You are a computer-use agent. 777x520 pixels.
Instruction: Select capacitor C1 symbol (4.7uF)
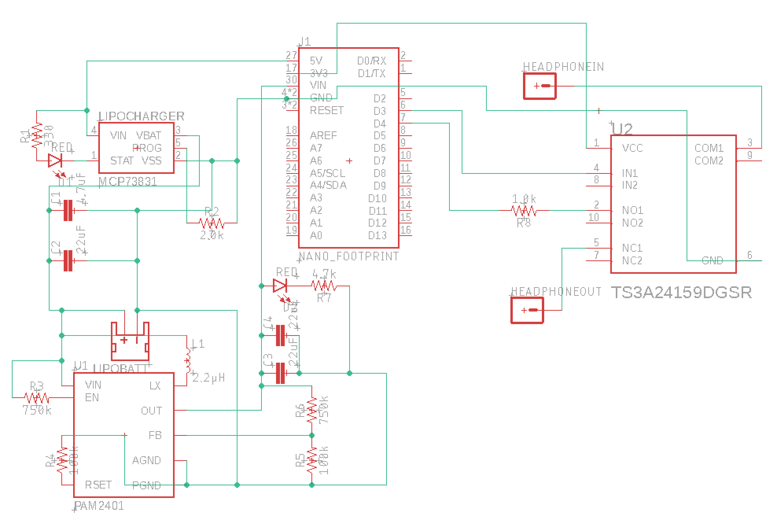click(x=68, y=210)
